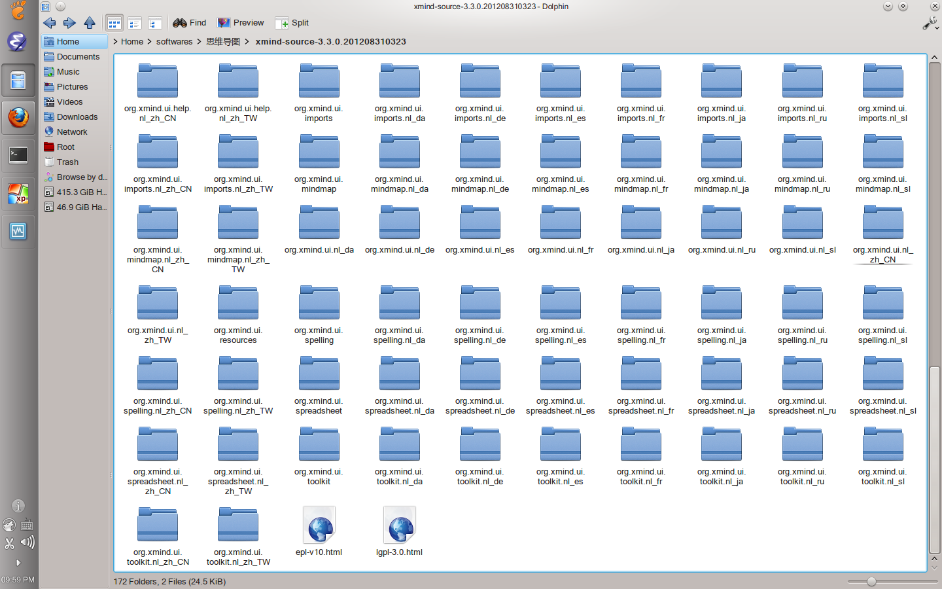The width and height of the screenshot is (942, 589).
Task: Open Documents in the Places panel
Action: click(75, 56)
